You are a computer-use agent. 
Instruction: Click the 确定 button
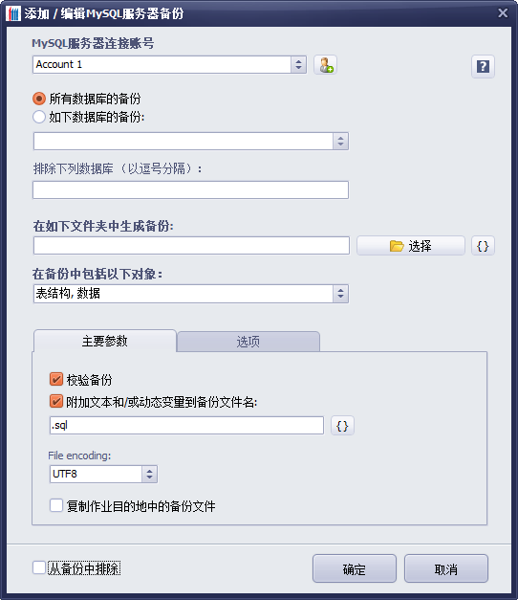pos(355,569)
